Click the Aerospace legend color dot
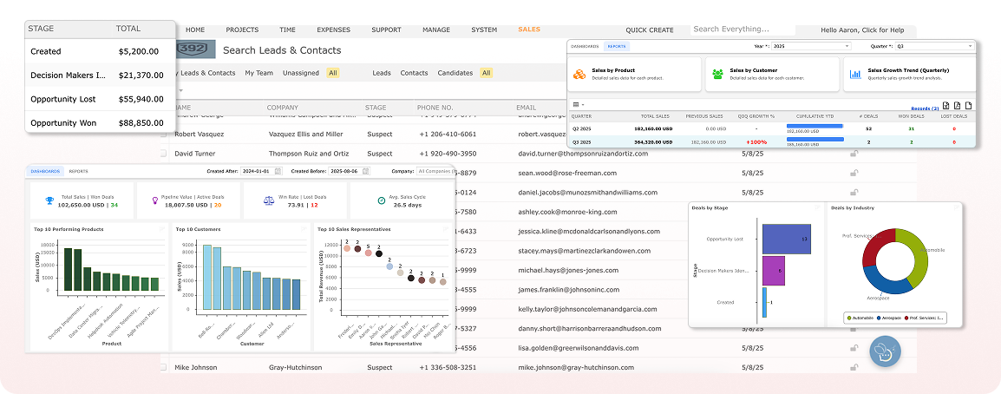Image resolution: width=1001 pixels, height=394 pixels. 879,317
